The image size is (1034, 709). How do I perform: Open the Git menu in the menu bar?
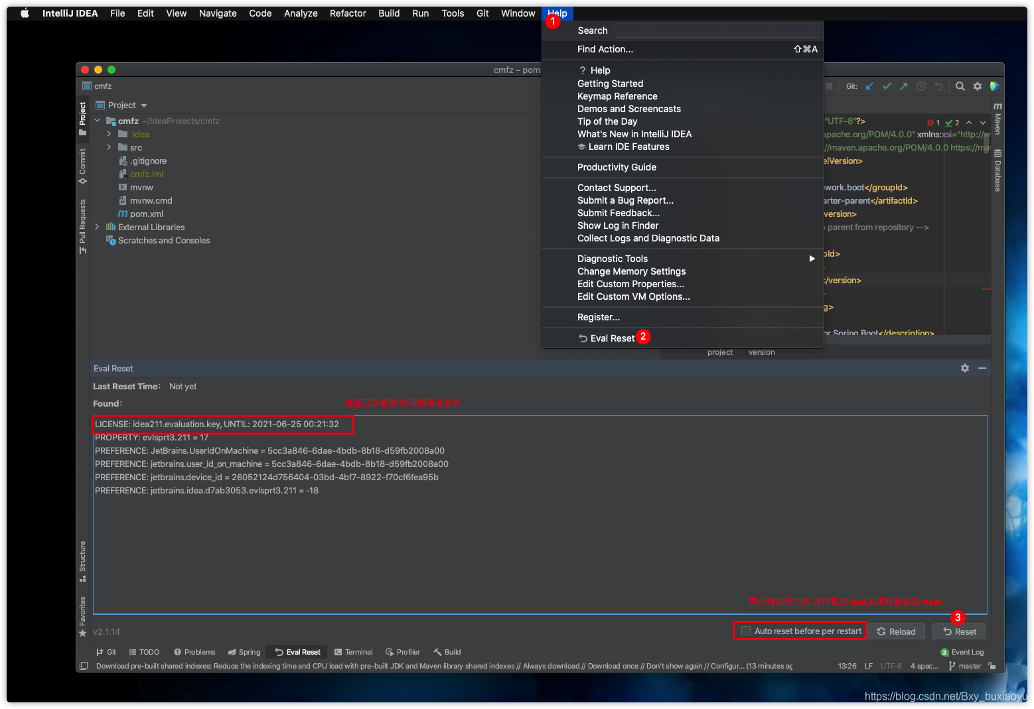[x=482, y=13]
